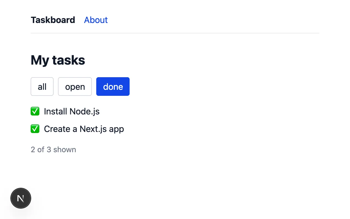This screenshot has height=219, width=350.
Task: Select the Create a Next.js app text
Action: click(x=84, y=129)
